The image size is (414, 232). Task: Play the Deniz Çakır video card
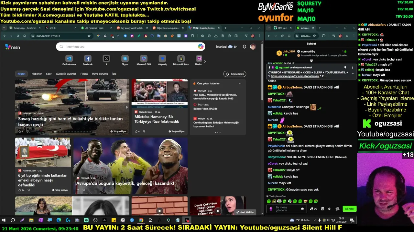pos(218,211)
